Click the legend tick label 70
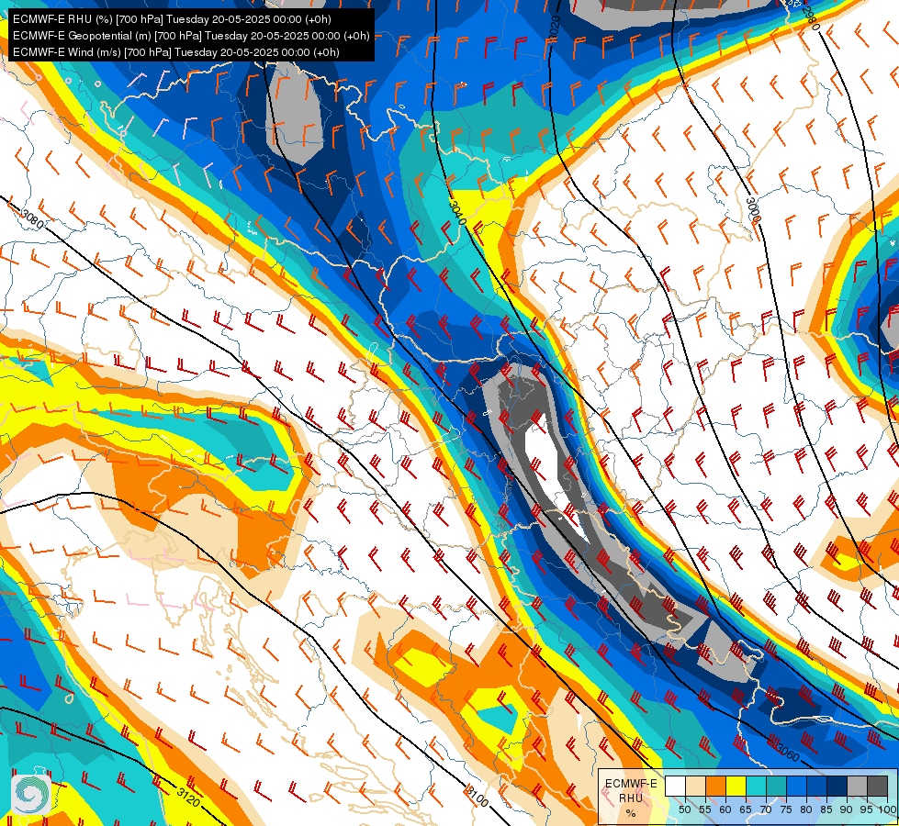 tap(766, 809)
